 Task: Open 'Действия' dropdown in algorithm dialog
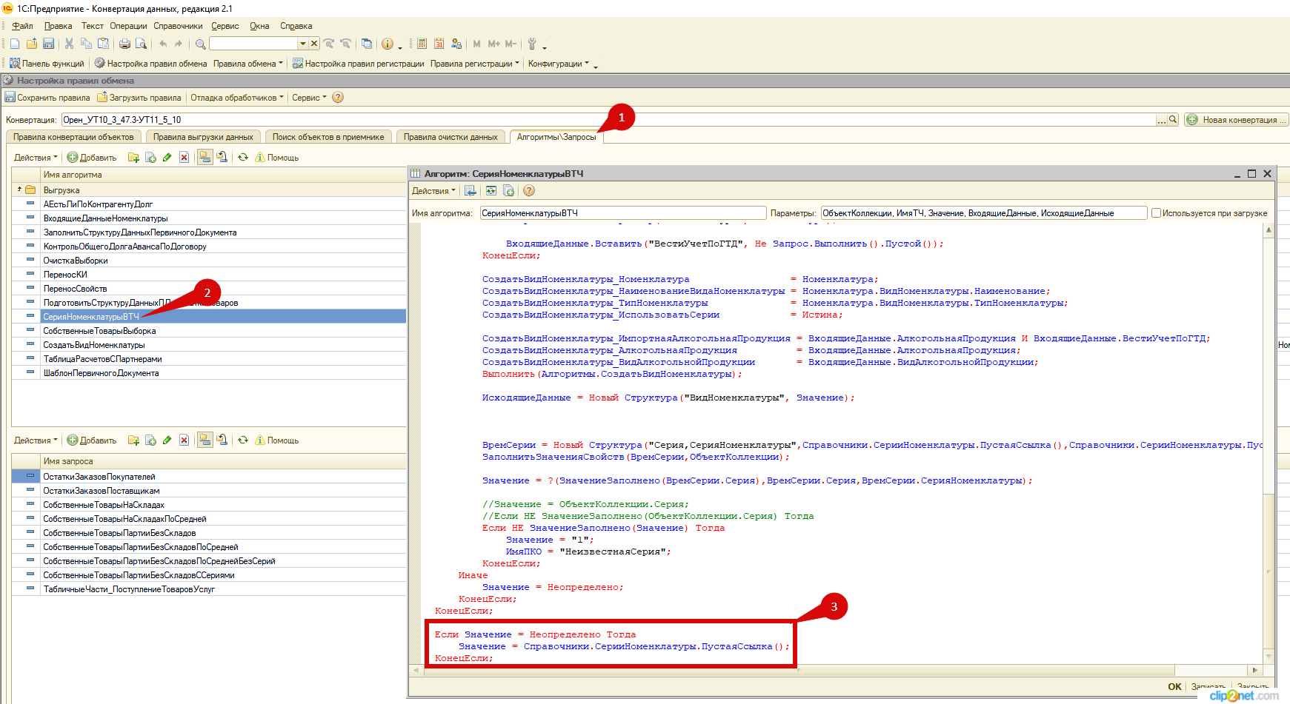[x=433, y=191]
